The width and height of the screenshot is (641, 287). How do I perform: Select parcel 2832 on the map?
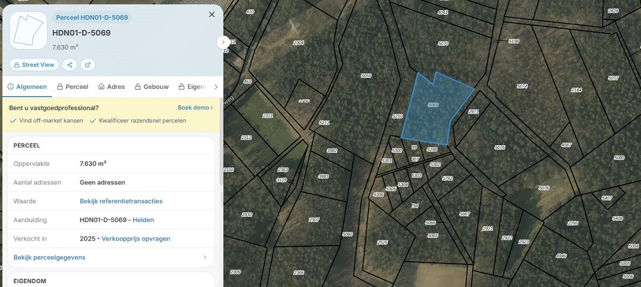[x=247, y=214]
